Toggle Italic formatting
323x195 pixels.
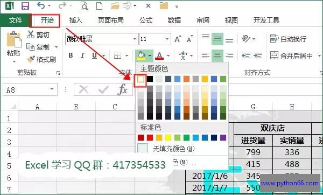click(82, 55)
